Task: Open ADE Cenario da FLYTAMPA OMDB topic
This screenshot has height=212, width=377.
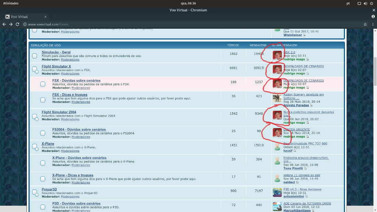Action: pos(307,203)
